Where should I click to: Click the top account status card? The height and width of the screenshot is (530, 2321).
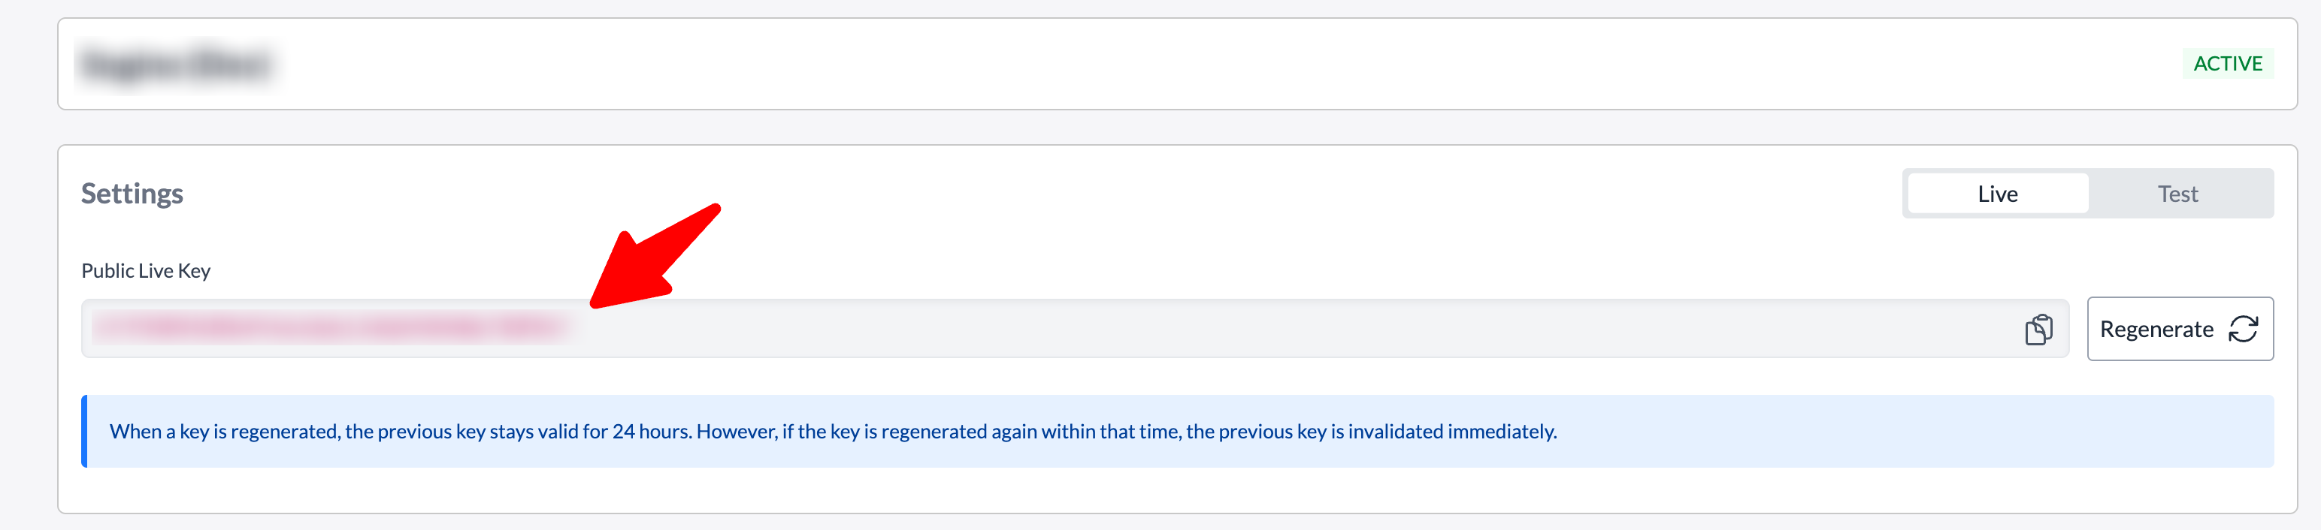tap(1171, 65)
